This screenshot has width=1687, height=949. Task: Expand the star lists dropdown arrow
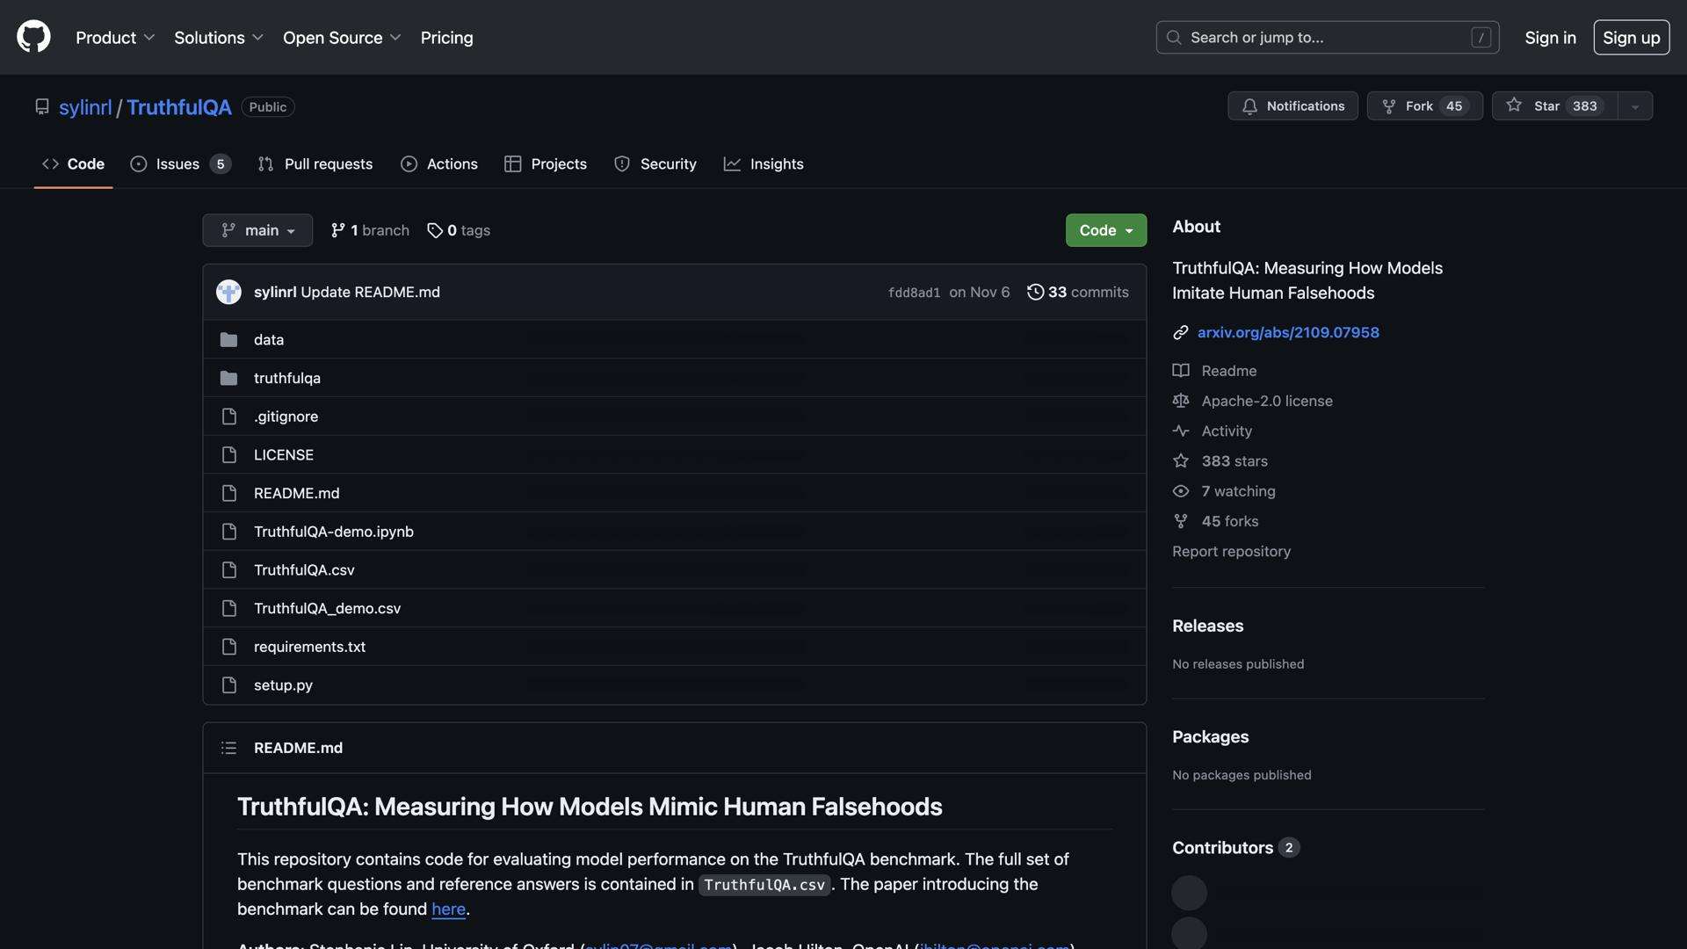(1634, 106)
